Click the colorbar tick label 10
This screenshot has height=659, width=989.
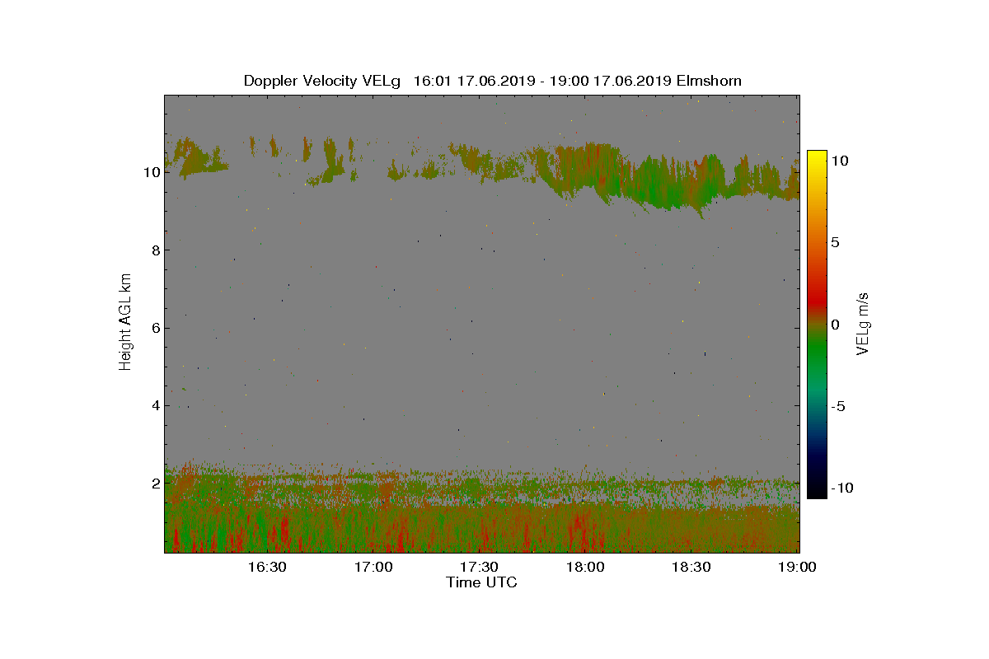[839, 161]
